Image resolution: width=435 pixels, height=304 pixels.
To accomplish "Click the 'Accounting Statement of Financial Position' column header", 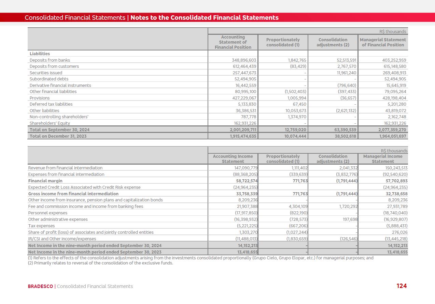I will pos(233,42).
